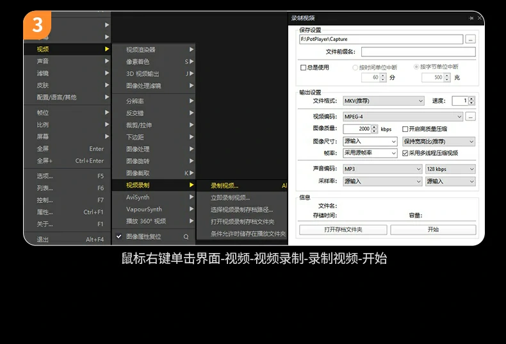Screen dimensions: 506x344
Task: Expand 下边距 submenu
Action: [x=154, y=137]
